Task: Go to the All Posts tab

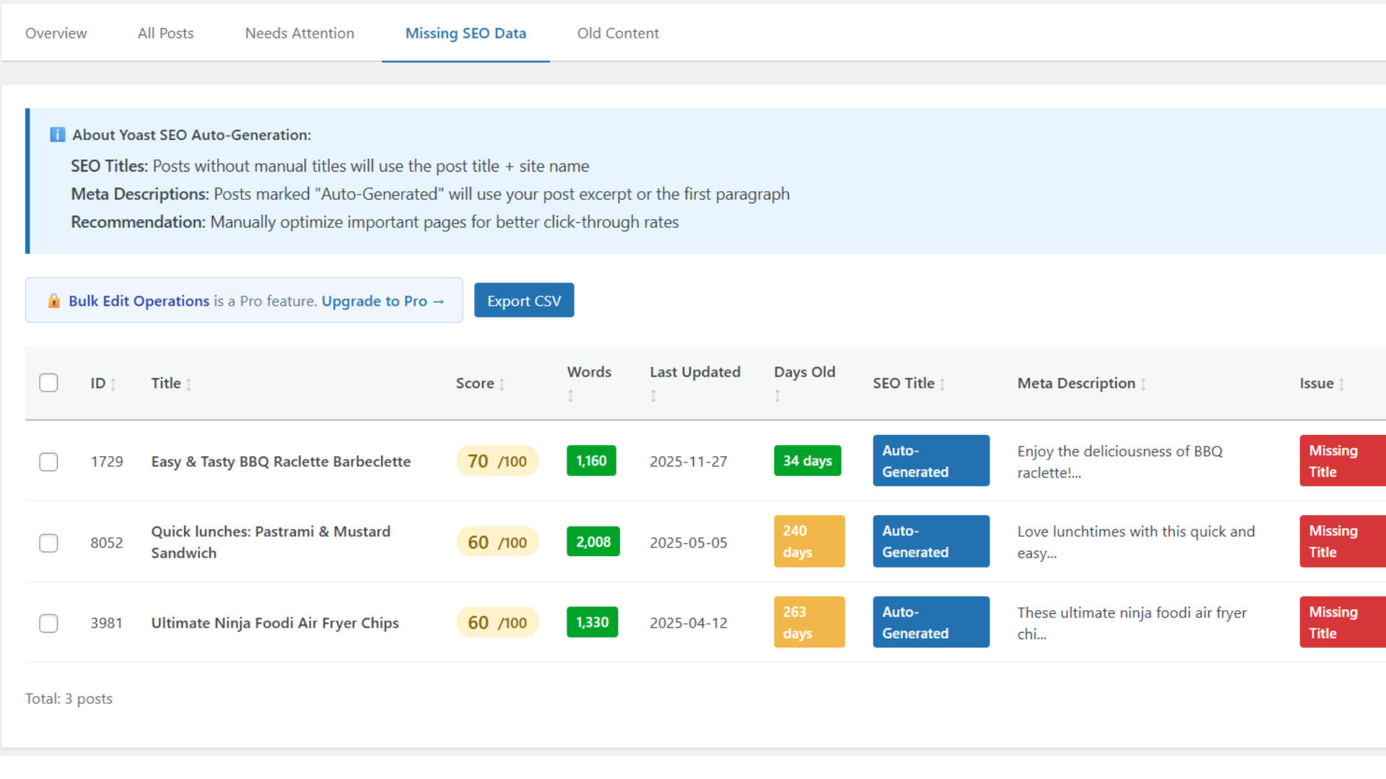Action: pos(165,33)
